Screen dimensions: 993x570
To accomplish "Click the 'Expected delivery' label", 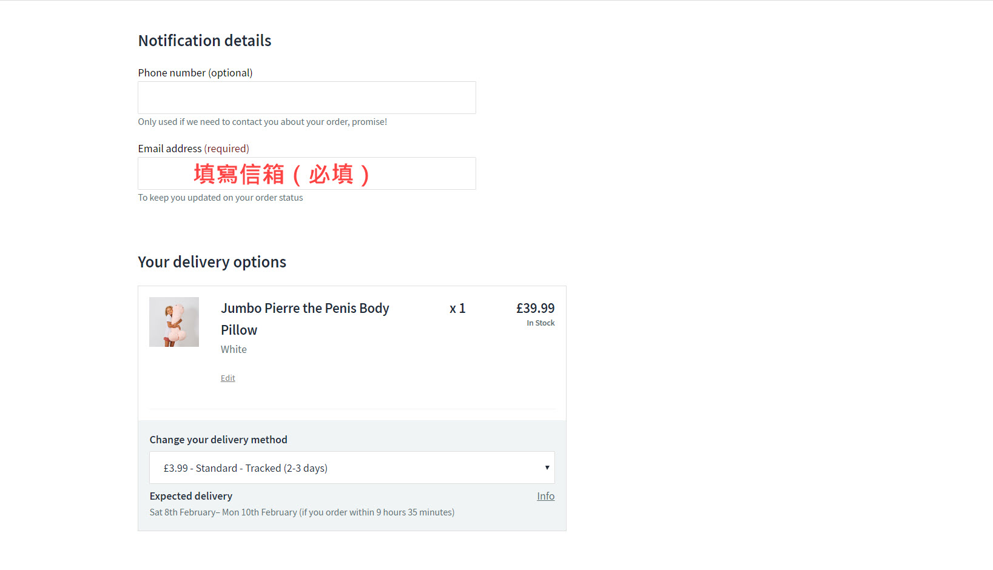I will pyautogui.click(x=190, y=496).
